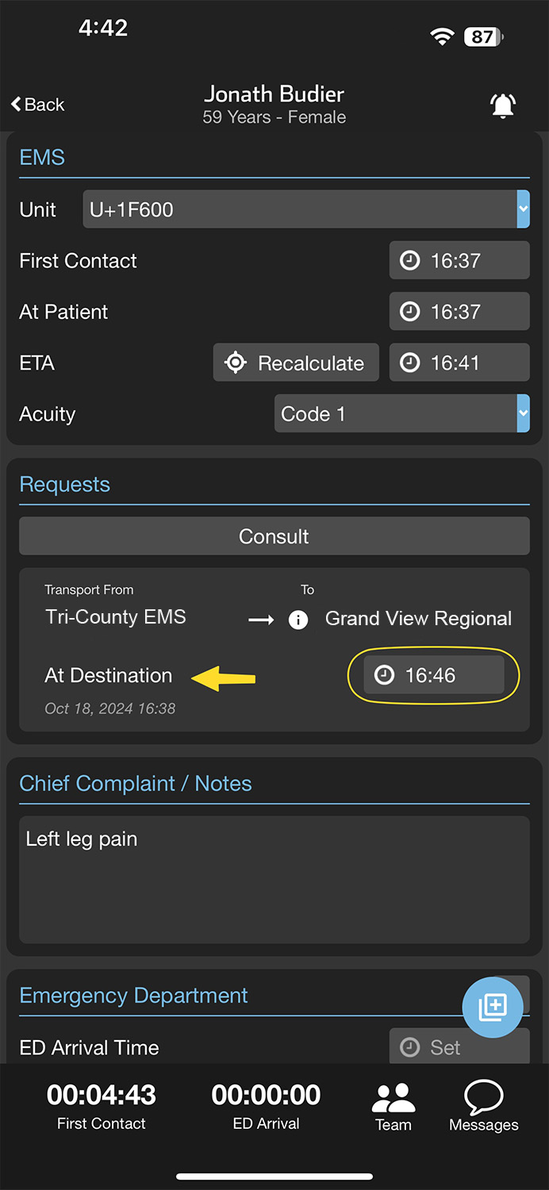Tap the Chief Complaint notes text field
This screenshot has height=1190, width=549.
(274, 879)
